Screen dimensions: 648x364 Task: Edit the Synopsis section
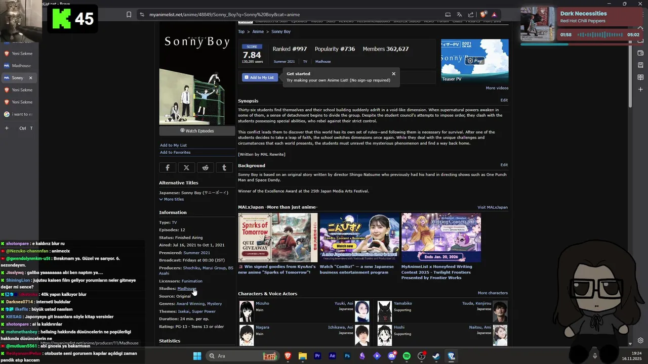tap(504, 100)
